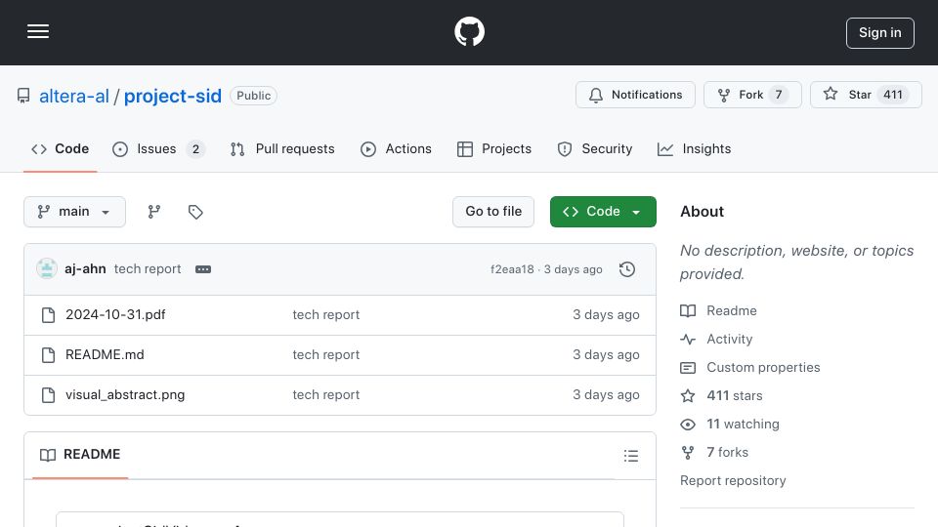Open the altera-al owner profile link

tap(74, 96)
